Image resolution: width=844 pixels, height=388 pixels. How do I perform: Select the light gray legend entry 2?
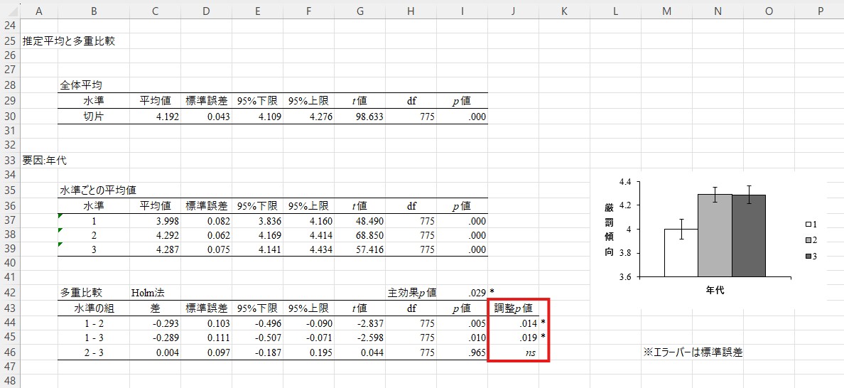[x=808, y=239]
